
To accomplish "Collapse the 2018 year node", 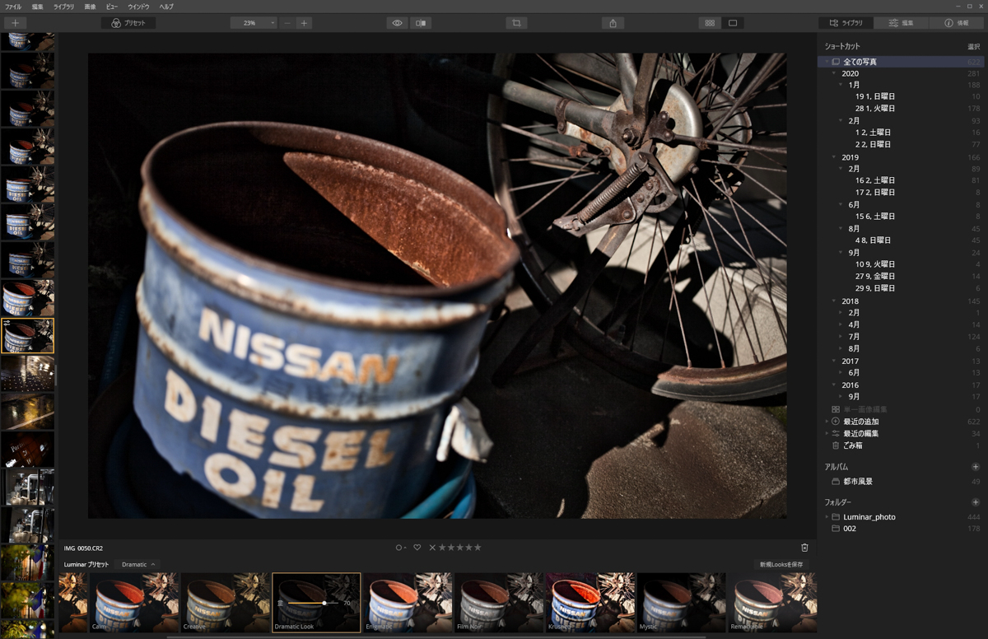I will [x=834, y=301].
